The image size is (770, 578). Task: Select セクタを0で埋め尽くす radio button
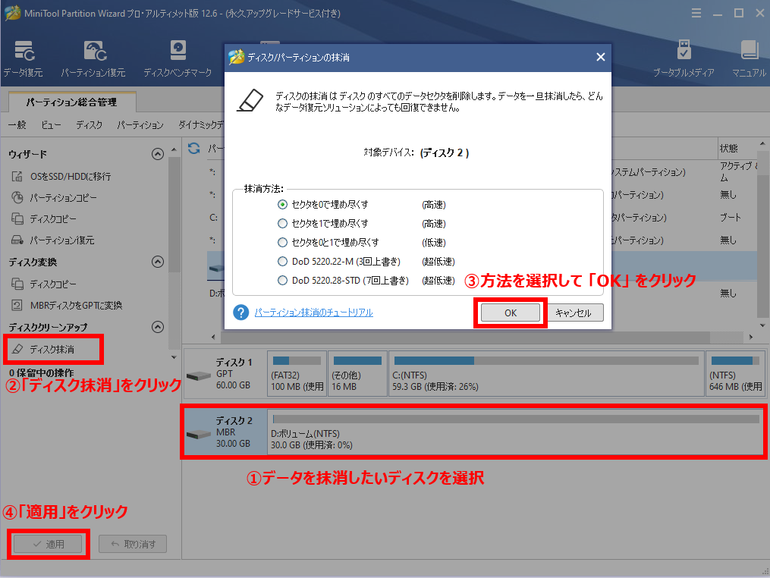coord(282,204)
